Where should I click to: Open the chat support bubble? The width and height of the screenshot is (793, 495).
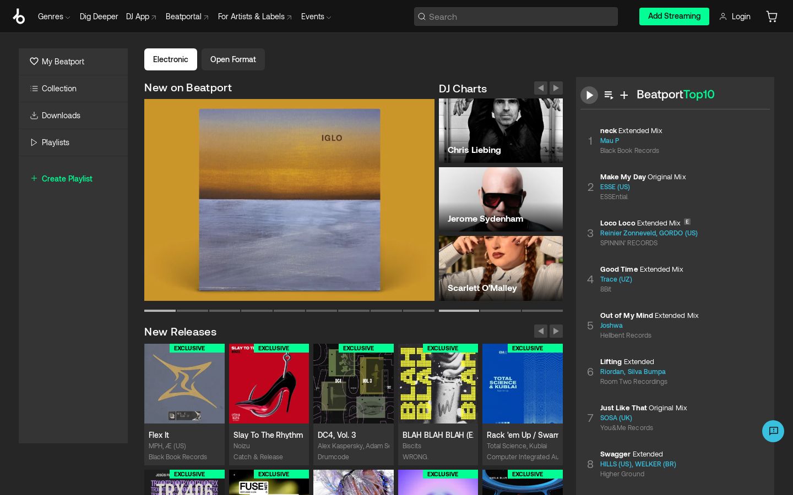(773, 431)
